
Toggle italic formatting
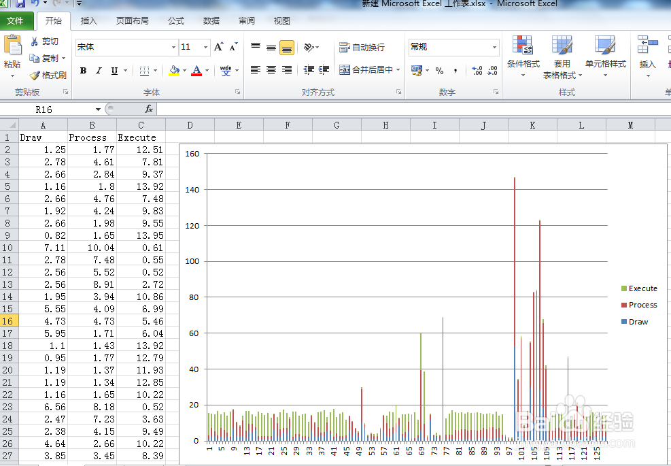99,71
